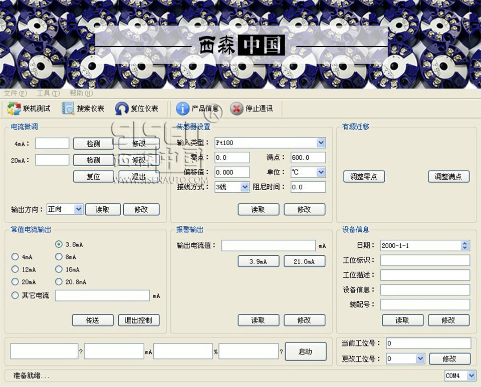The image size is (481, 387).
Task: Click the 启动 start button
Action: pos(305,351)
